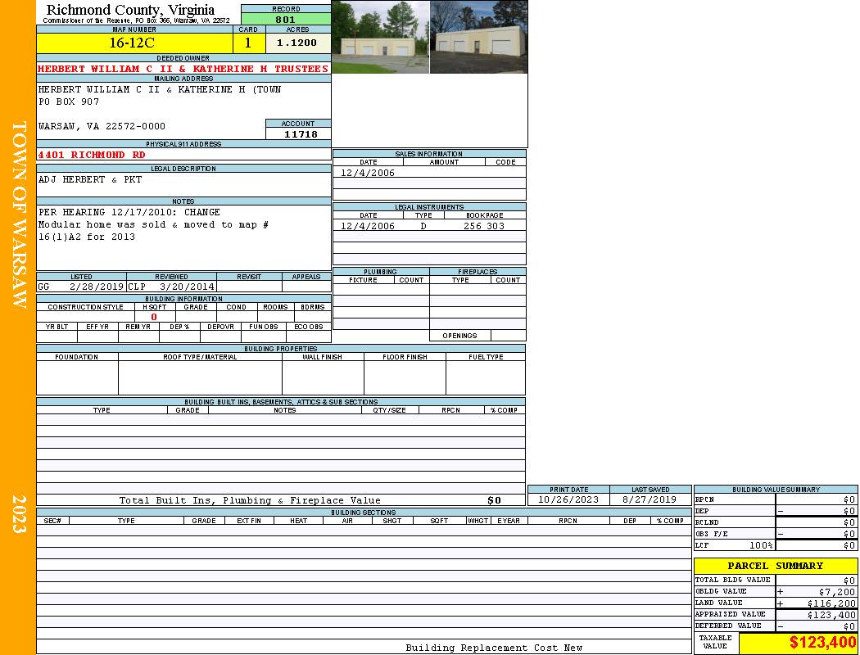The height and width of the screenshot is (655, 860).
Task: Click the print date 10/26/2023
Action: pos(568,499)
